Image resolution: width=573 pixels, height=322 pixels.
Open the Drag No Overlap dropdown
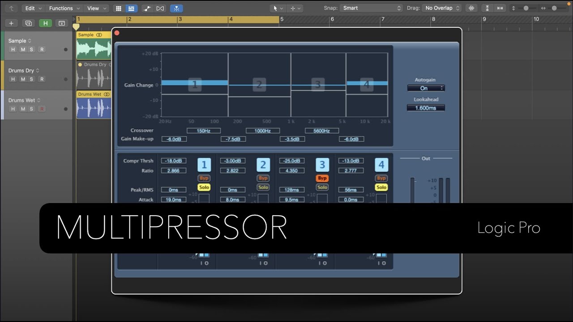[x=442, y=8]
